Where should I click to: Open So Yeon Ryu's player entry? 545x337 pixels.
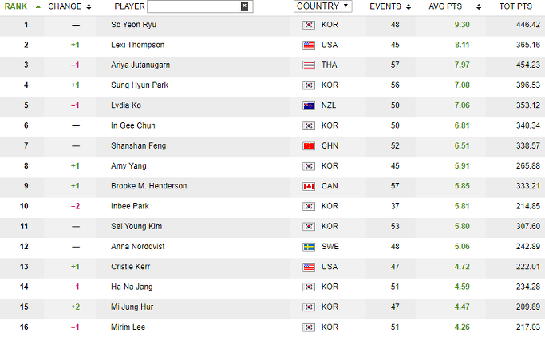(x=133, y=25)
